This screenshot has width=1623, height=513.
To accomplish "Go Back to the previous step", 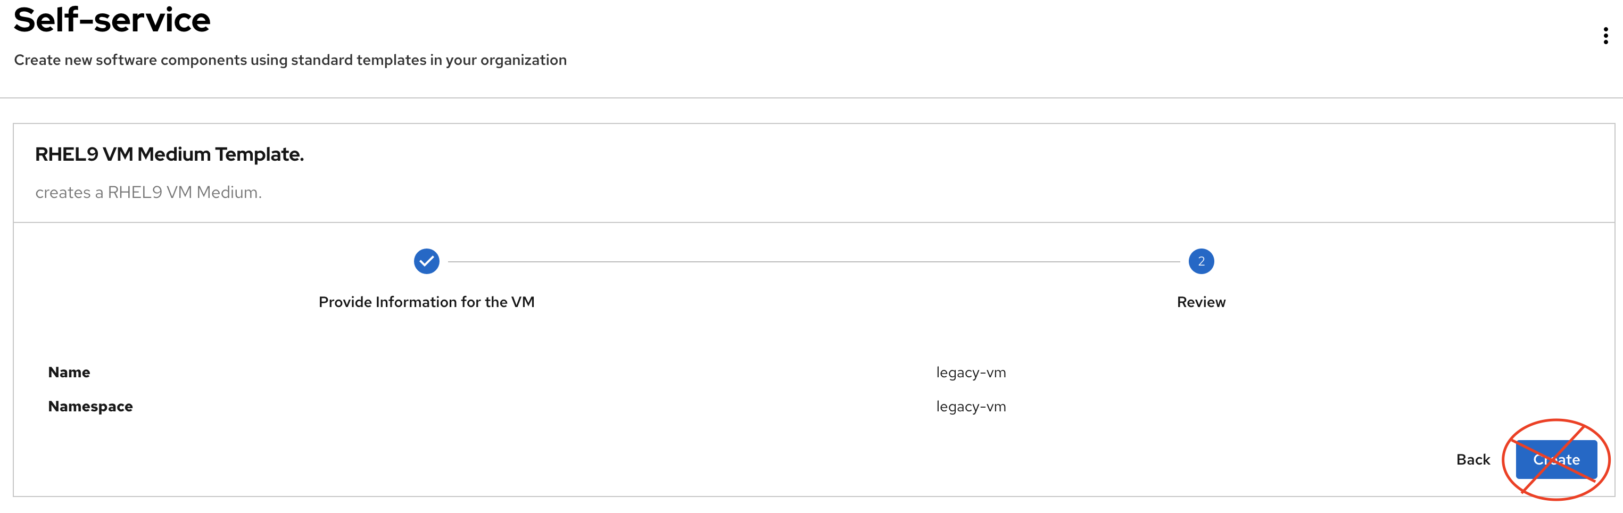I will click(x=1472, y=459).
